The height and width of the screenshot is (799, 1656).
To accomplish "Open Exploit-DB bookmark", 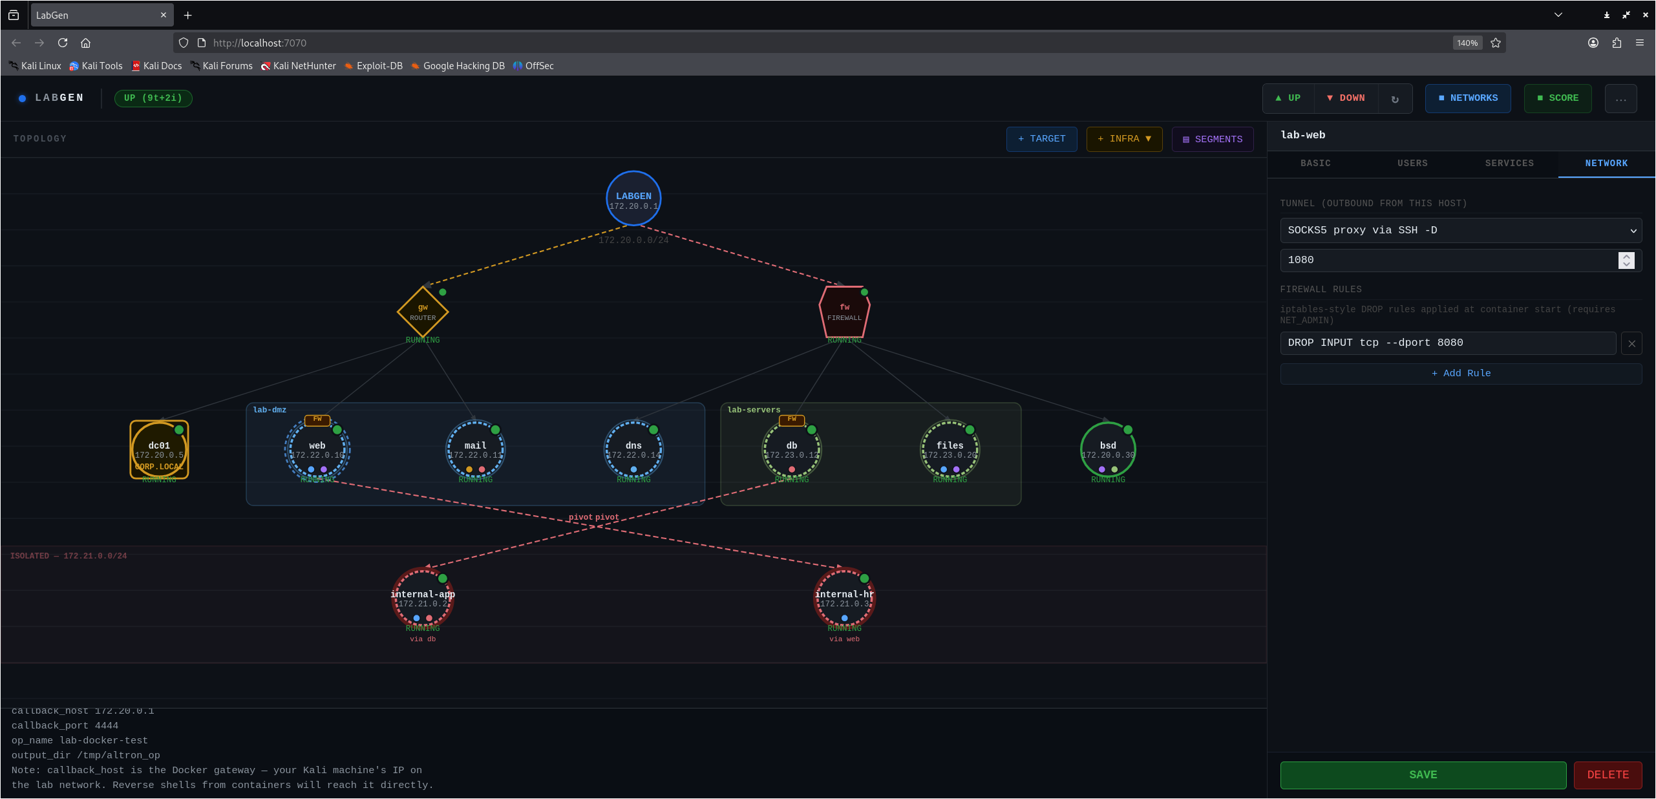I will click(x=373, y=66).
